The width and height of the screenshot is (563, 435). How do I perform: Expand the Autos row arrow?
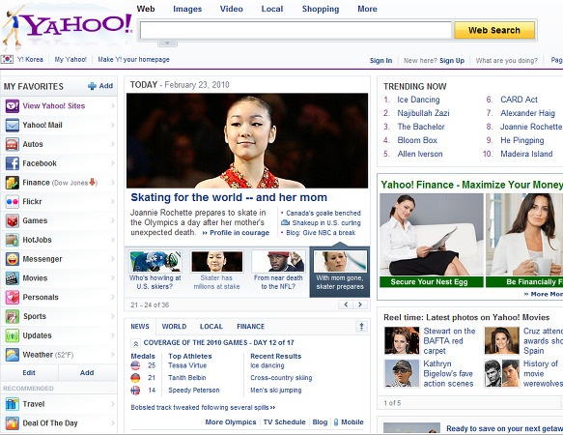(x=113, y=144)
